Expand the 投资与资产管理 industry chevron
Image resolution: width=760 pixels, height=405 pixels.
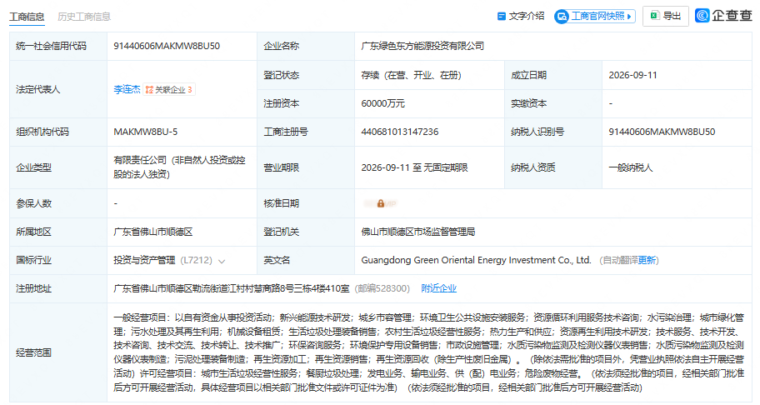222,261
